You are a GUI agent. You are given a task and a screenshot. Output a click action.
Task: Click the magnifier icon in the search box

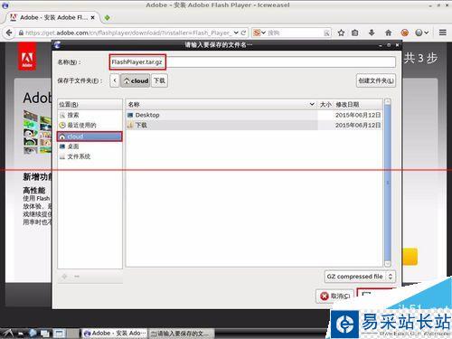(326, 33)
